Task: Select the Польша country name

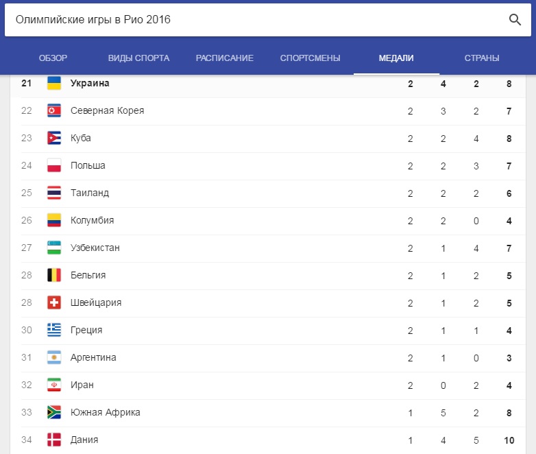Action: pos(88,165)
